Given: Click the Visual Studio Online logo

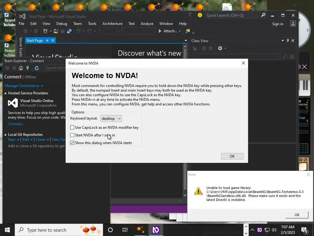Looking at the screenshot, I should (13, 103).
